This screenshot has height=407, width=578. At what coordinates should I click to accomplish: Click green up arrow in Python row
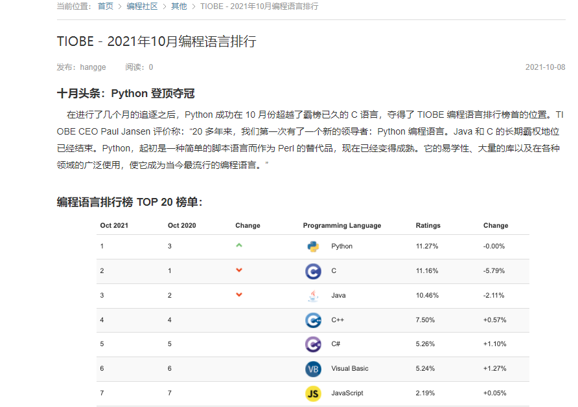click(x=239, y=245)
